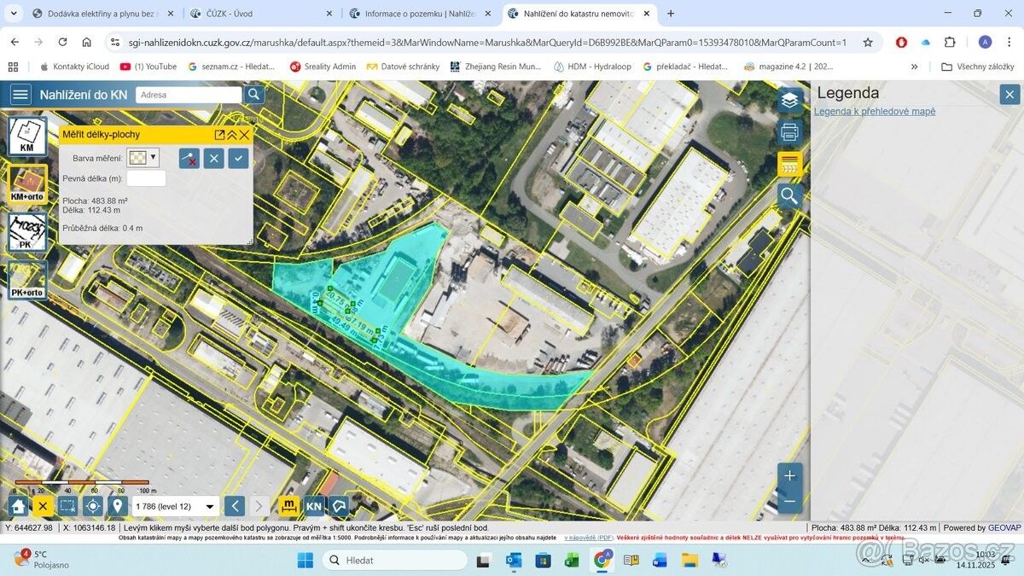Click the delete last measurement point icon
This screenshot has width=1024, height=576.
point(189,158)
